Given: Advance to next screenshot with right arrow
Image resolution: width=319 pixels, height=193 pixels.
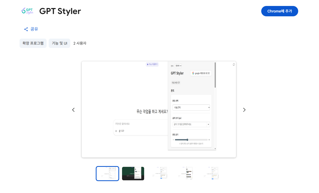Looking at the screenshot, I should (x=244, y=110).
